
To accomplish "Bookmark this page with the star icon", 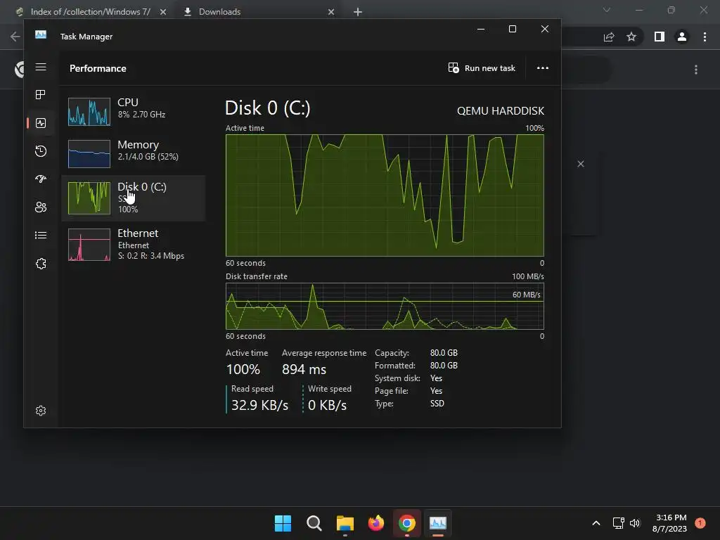I will pos(631,37).
